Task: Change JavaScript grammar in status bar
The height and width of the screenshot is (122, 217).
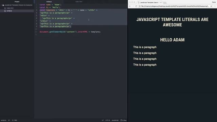Action: coord(115,120)
